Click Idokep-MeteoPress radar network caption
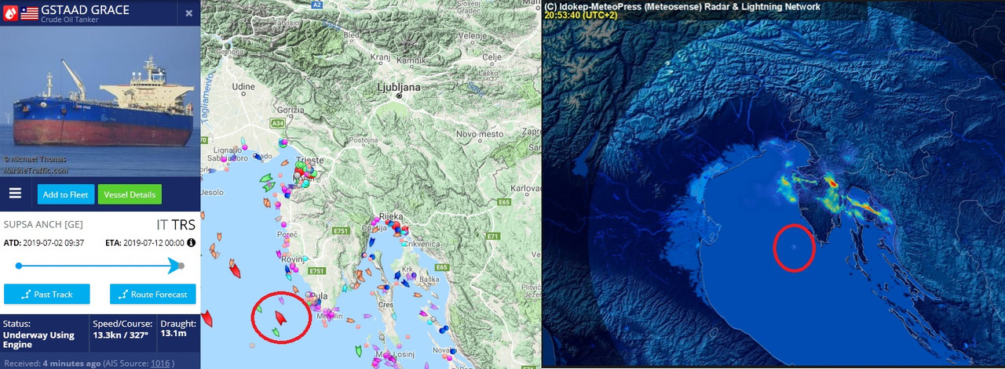The image size is (1005, 369). (x=682, y=6)
